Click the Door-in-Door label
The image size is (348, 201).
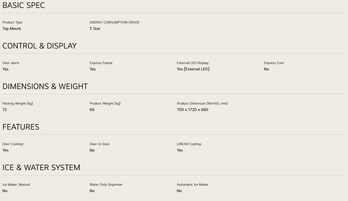click(x=100, y=144)
